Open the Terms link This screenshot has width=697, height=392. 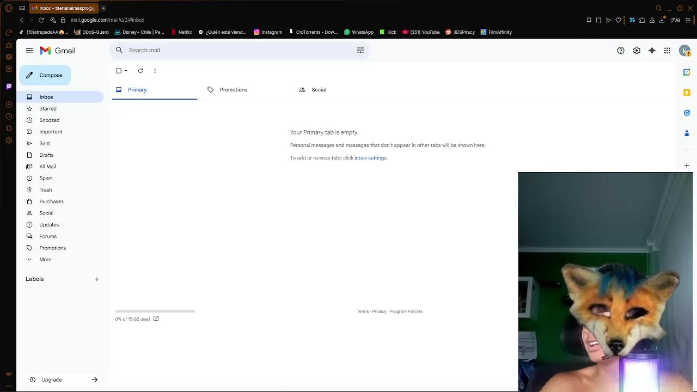[363, 311]
